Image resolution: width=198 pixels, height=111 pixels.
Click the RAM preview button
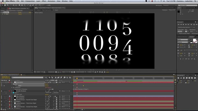(197, 25)
